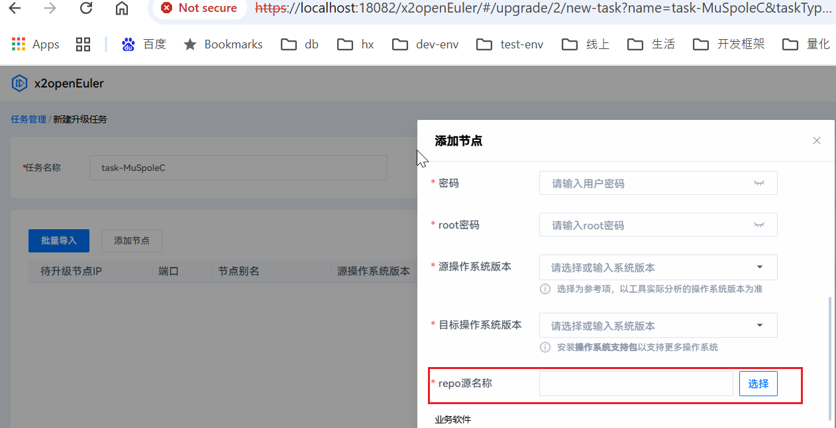The width and height of the screenshot is (836, 428).
Task: Click the dialog's vertical scrollbar
Action: [x=831, y=358]
